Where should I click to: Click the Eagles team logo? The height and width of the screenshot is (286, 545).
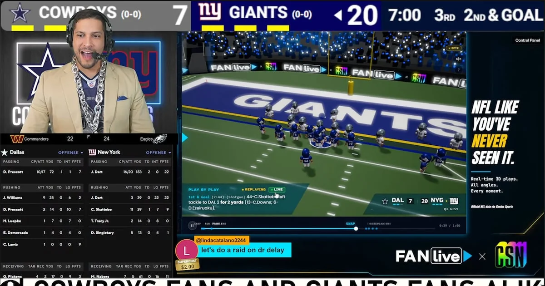pyautogui.click(x=159, y=139)
